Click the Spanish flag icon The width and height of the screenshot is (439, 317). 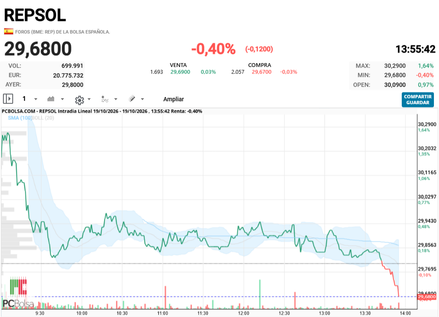[x=9, y=31]
